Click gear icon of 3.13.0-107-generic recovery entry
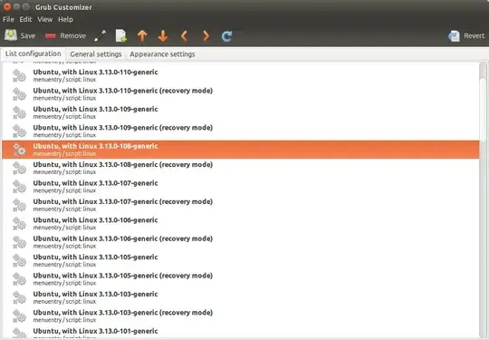489x340 pixels. pos(19,205)
